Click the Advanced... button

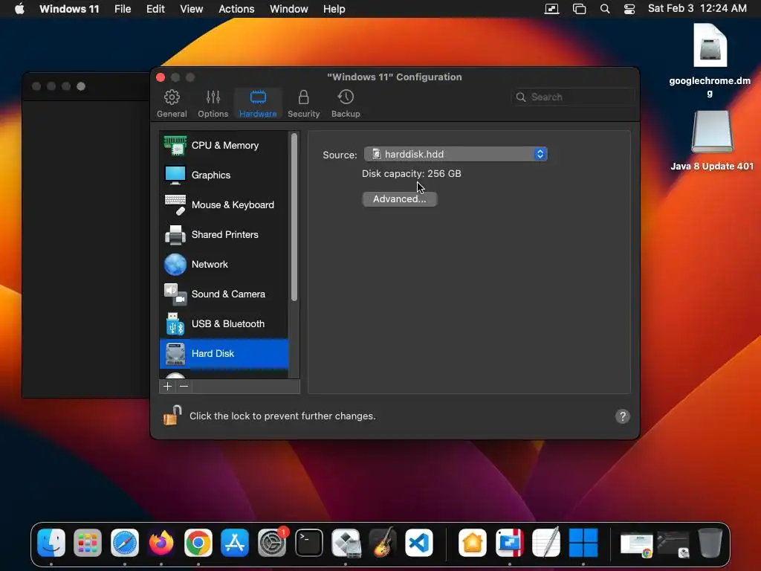click(399, 199)
